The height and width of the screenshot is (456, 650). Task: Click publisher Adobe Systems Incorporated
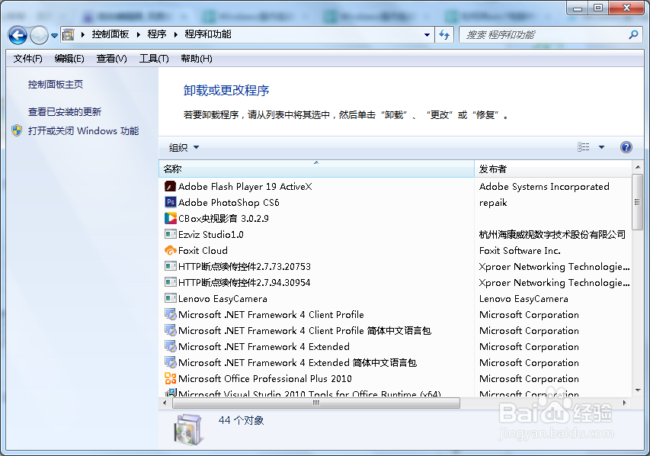[544, 187]
